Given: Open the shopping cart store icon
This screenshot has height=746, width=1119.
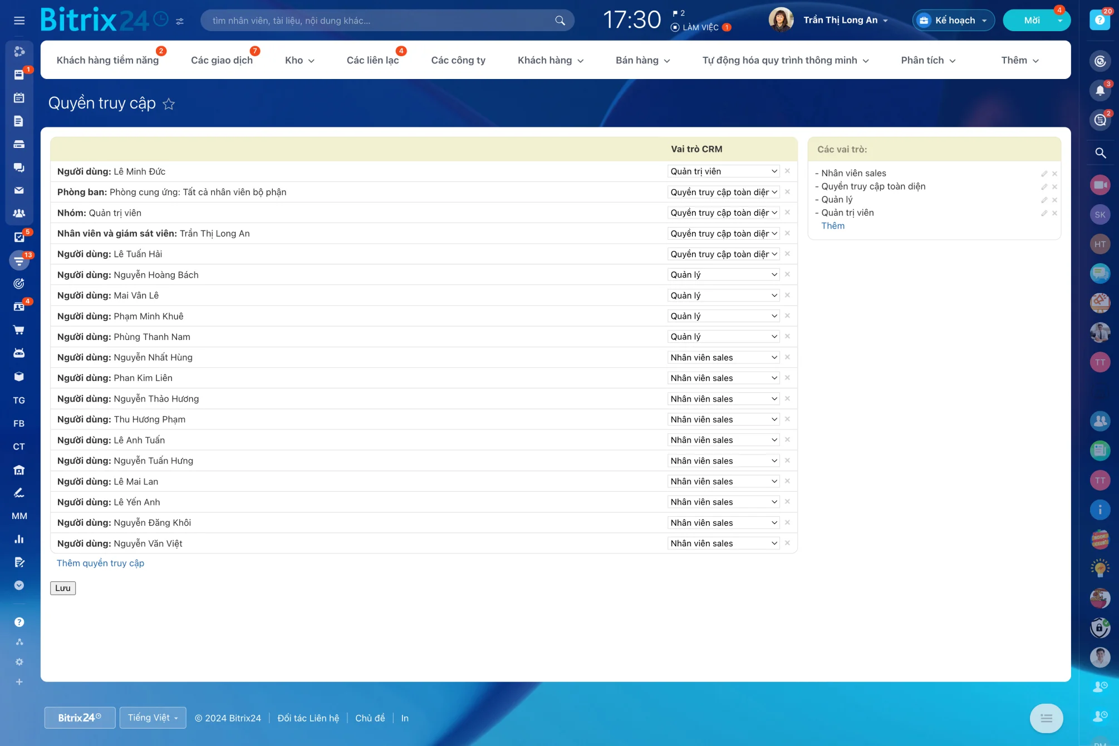Looking at the screenshot, I should 19,329.
